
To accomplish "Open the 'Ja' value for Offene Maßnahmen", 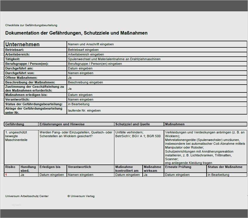I will pyautogui.click(x=157, y=78).
